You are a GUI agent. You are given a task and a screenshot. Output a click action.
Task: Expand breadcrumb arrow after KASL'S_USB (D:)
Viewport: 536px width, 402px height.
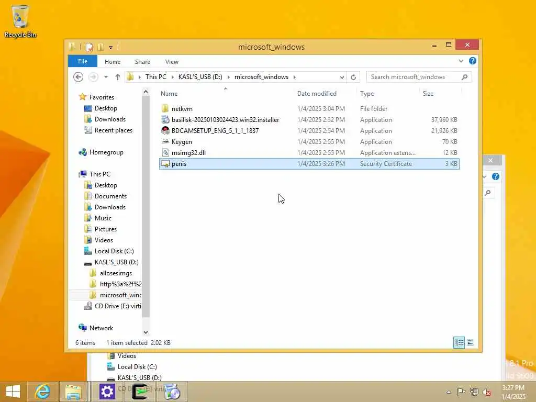pos(228,77)
